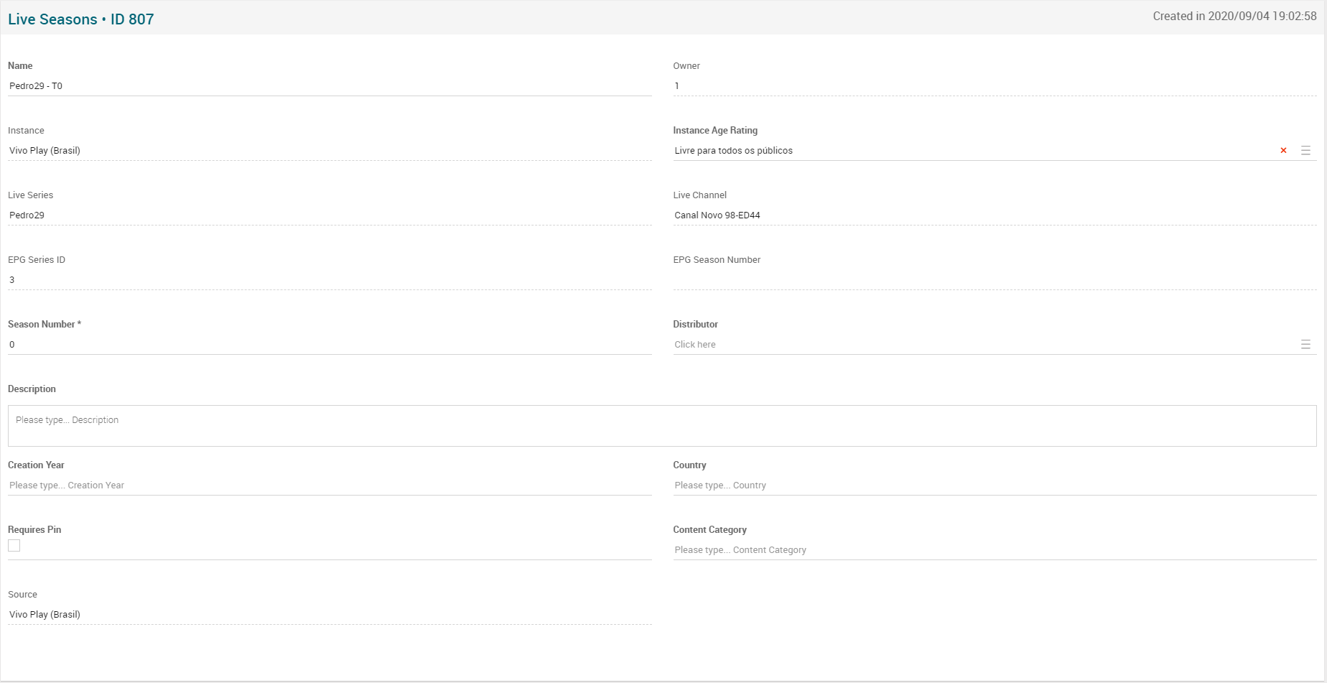The image size is (1327, 683).
Task: Select the Instance field Vivo Play (Brasil)
Action: pyautogui.click(x=329, y=151)
